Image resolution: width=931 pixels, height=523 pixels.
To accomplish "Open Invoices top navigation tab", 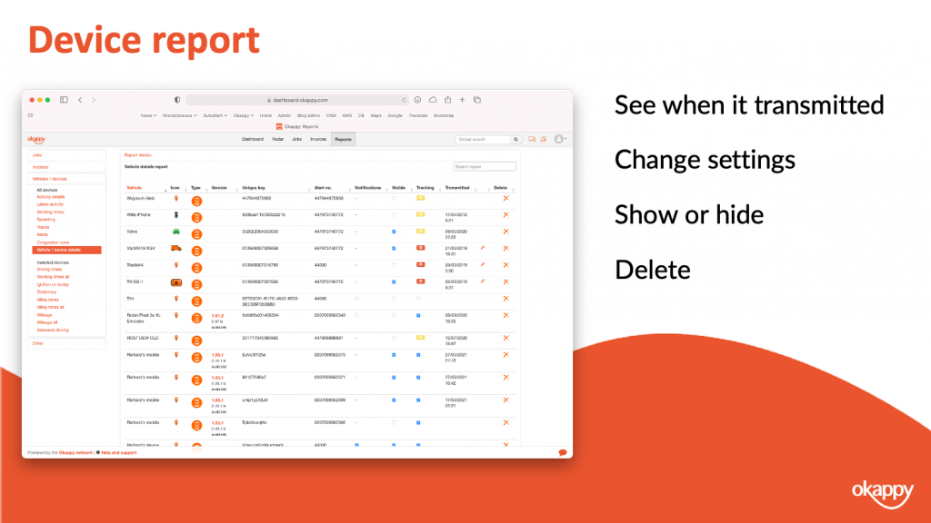I will (x=318, y=139).
